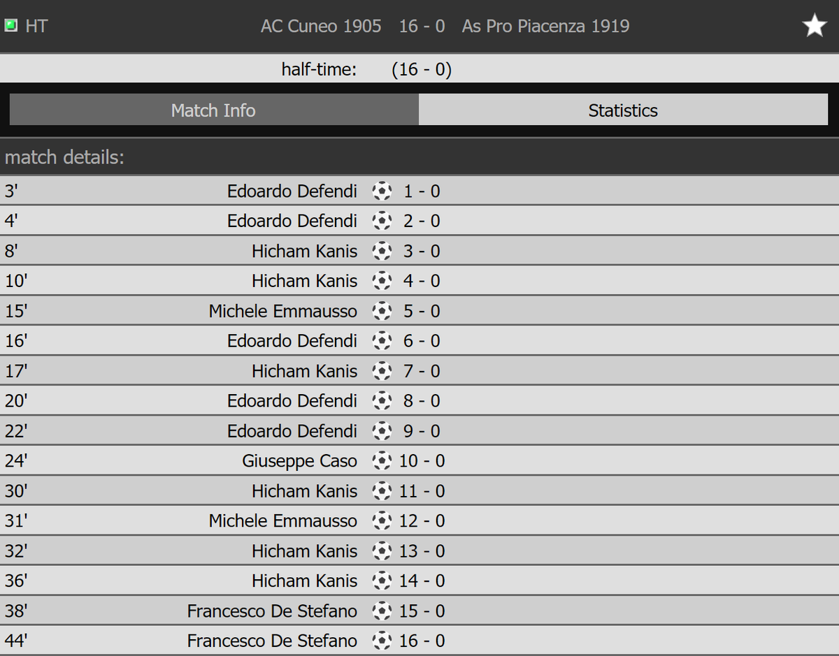839x656 pixels.
Task: Click the ball icon in the 13 - 0 row
Action: click(x=382, y=551)
